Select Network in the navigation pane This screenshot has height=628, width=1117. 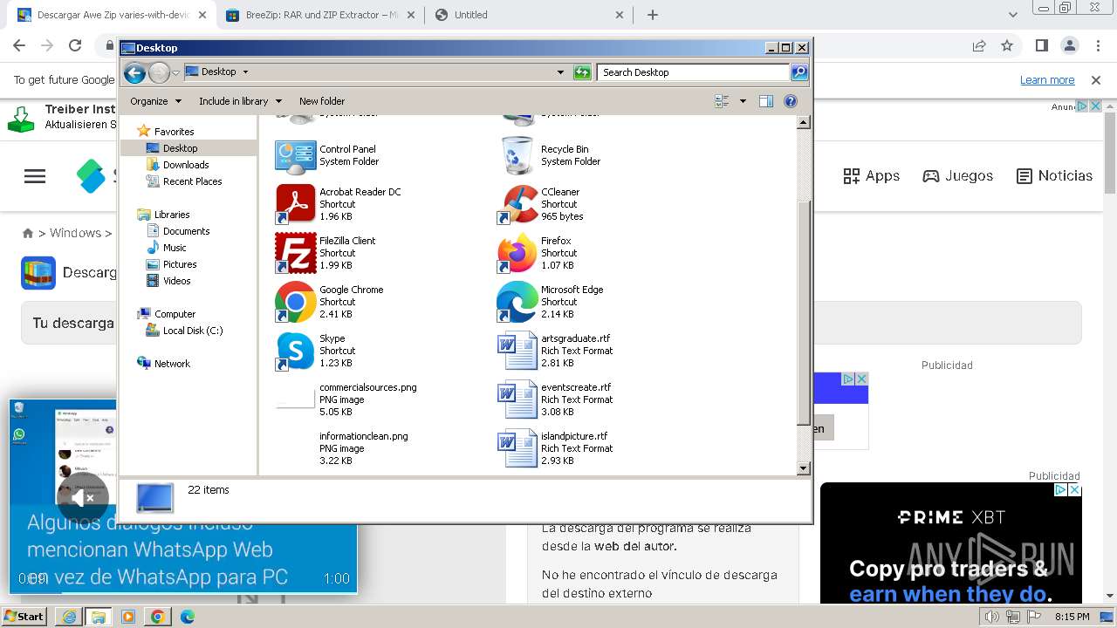[172, 364]
